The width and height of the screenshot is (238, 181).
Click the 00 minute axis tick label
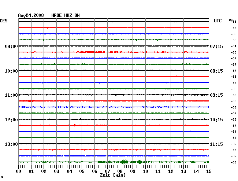(19, 171)
